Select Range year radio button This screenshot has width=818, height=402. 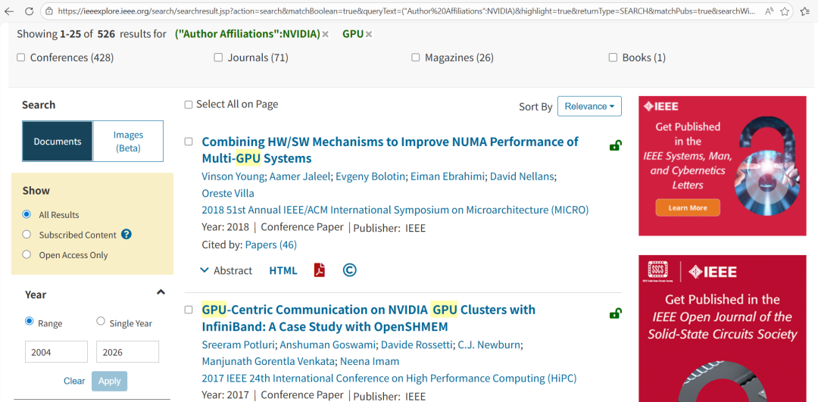(30, 321)
